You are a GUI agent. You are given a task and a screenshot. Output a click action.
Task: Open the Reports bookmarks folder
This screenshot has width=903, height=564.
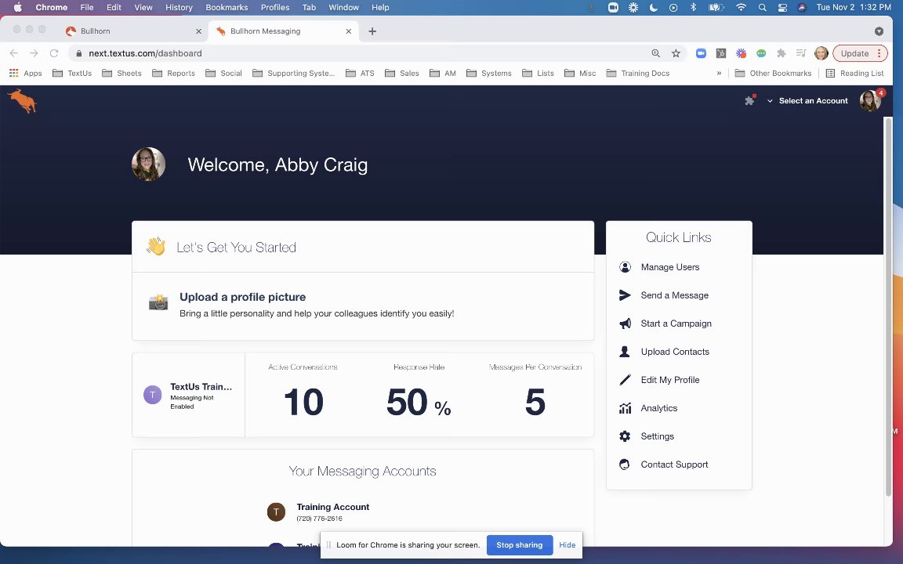[x=173, y=73]
